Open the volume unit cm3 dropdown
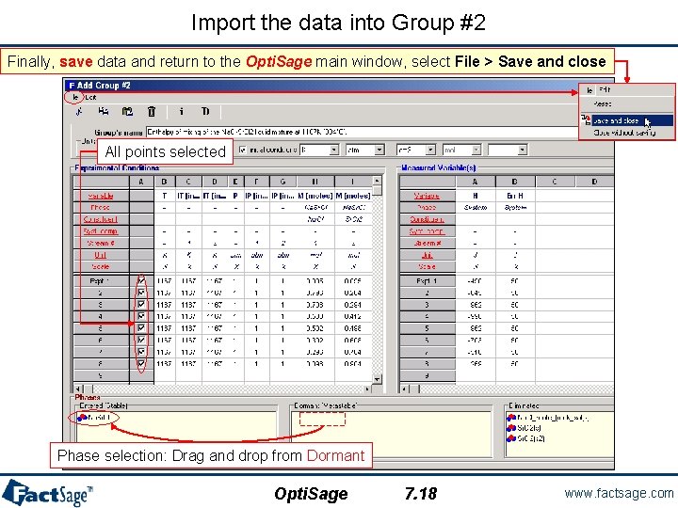678x508 pixels. point(430,150)
